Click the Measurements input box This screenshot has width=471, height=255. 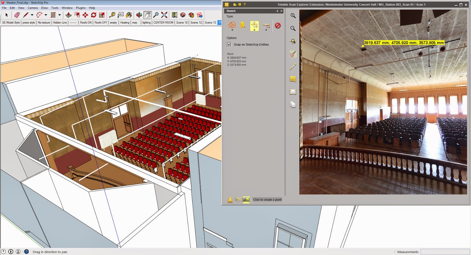click(x=445, y=252)
